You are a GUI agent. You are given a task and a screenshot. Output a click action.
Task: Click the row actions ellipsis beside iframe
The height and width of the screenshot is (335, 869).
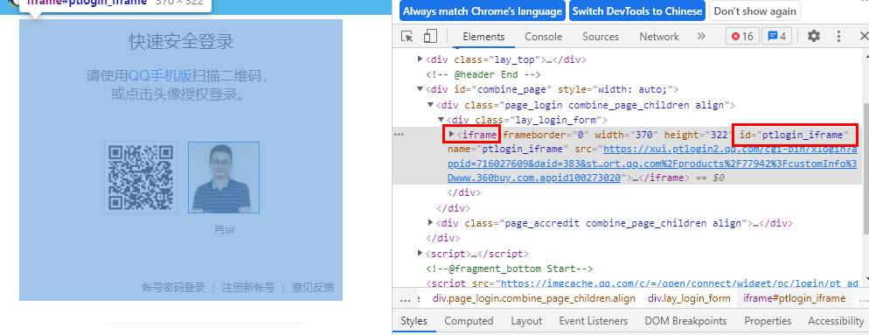point(399,135)
